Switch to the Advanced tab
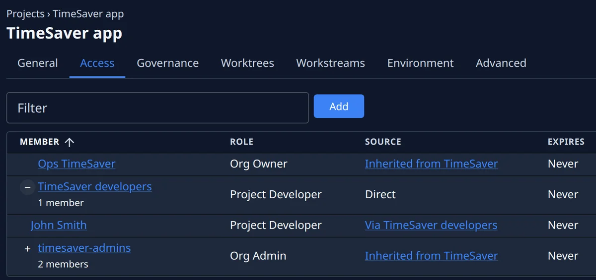This screenshot has height=280, width=596. tap(501, 63)
